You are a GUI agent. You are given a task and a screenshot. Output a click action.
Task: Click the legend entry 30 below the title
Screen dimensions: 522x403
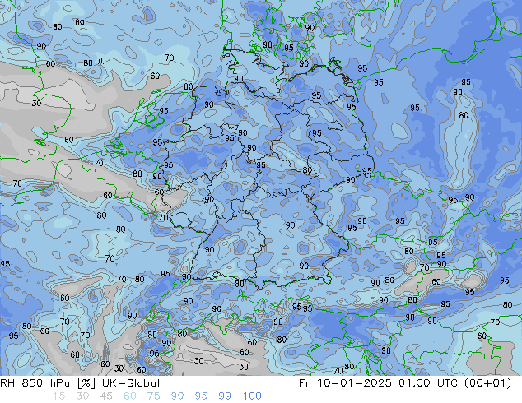point(82,396)
